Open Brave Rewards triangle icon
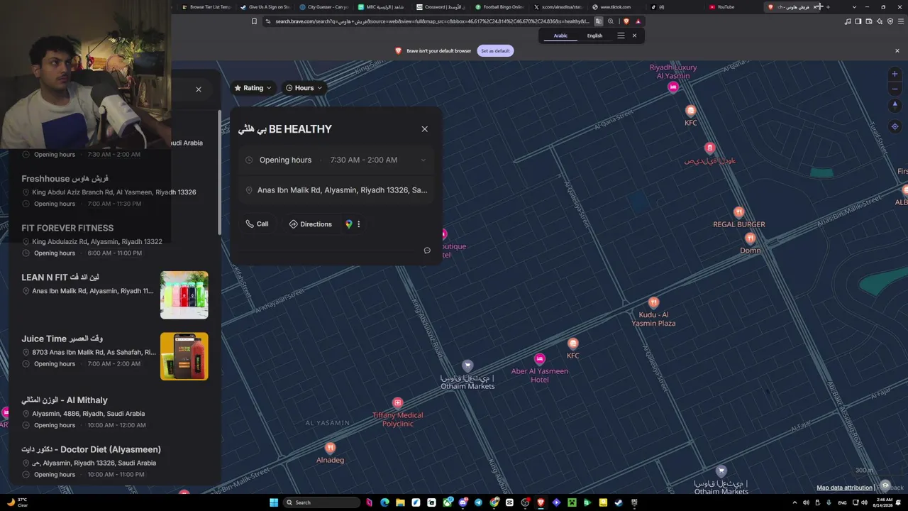908x511 pixels. pyautogui.click(x=638, y=21)
